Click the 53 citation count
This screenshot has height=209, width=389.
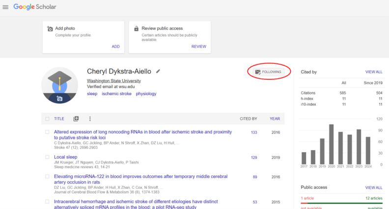pos(255,202)
